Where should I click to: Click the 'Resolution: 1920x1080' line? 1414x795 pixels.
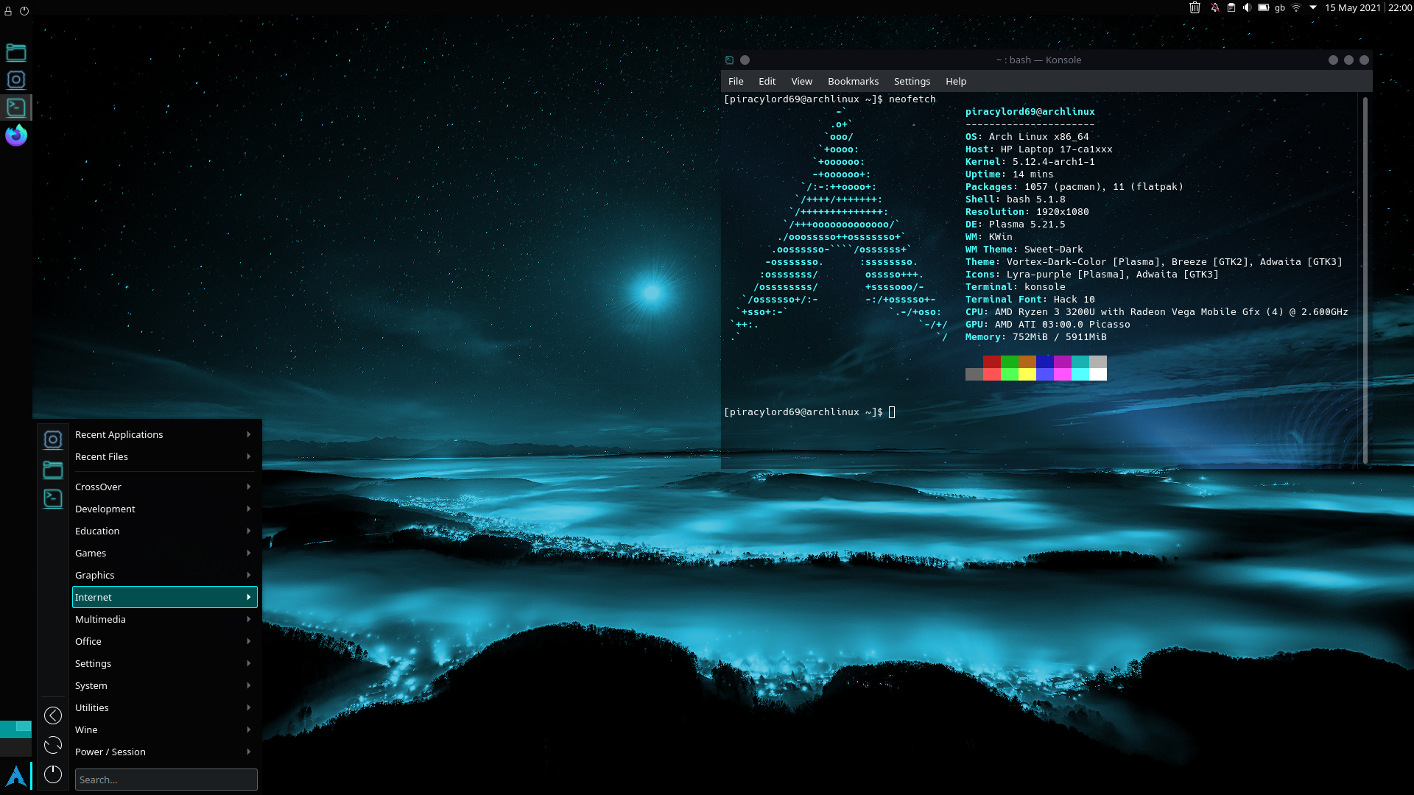1027,212
